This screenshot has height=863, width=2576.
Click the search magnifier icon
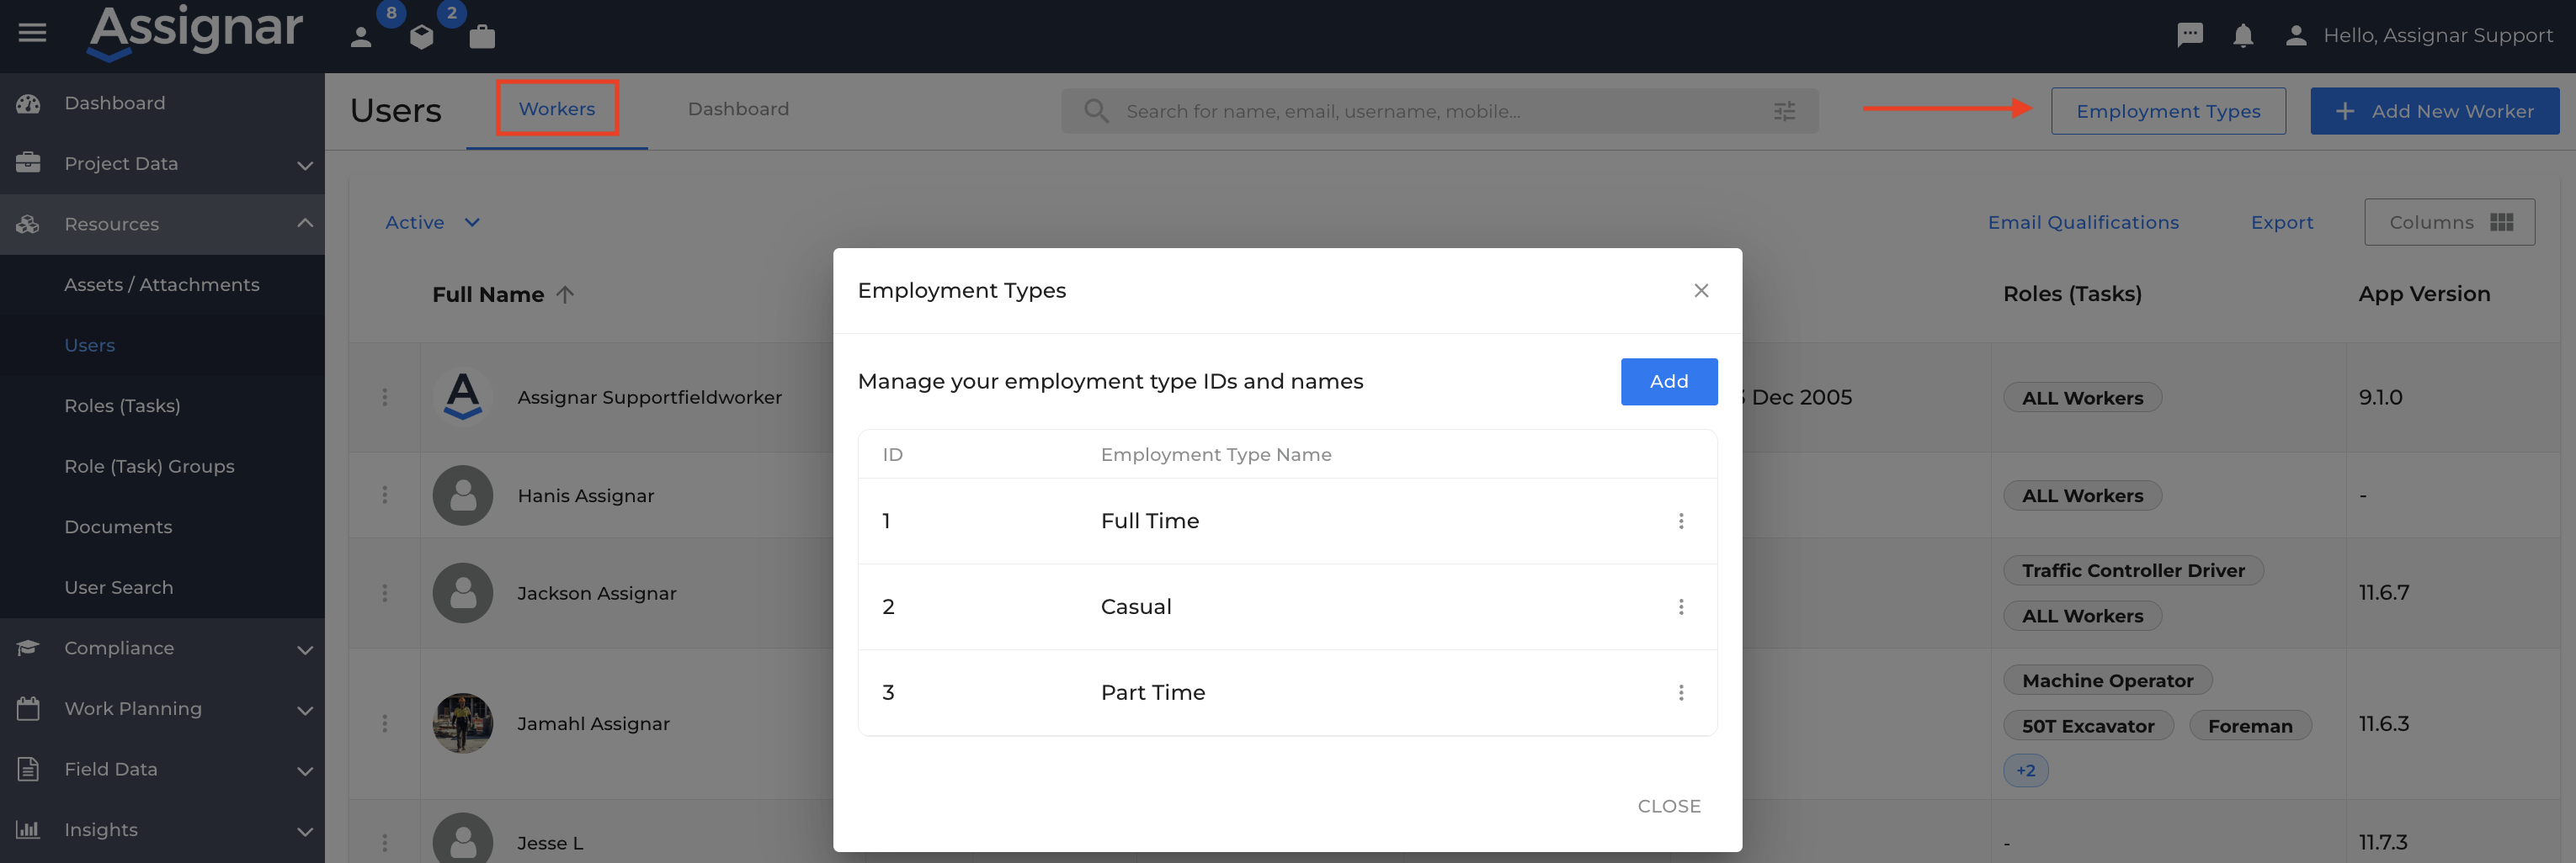[x=1096, y=111]
